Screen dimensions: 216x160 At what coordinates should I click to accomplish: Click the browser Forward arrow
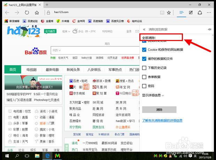point(17,13)
